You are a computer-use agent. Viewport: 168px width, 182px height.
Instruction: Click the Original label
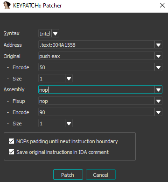(12, 56)
